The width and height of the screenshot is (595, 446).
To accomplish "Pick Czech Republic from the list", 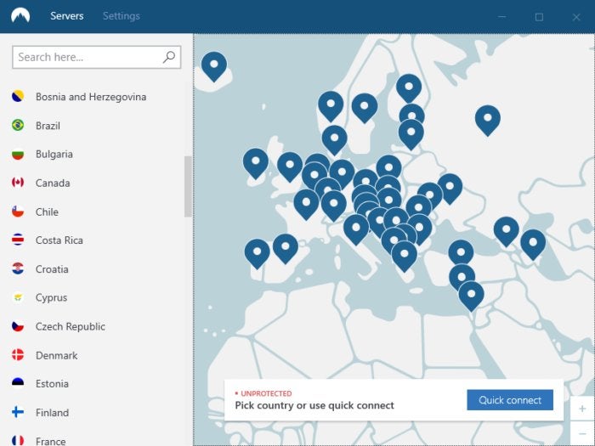I will pyautogui.click(x=71, y=326).
